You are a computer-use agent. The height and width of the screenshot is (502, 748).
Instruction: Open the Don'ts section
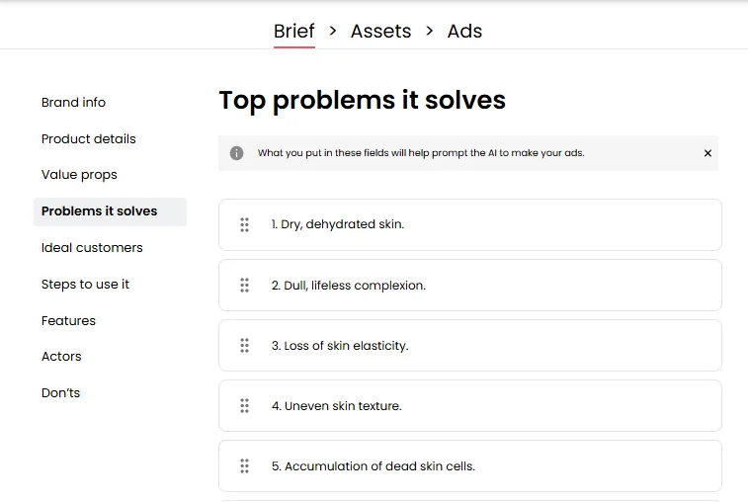60,393
